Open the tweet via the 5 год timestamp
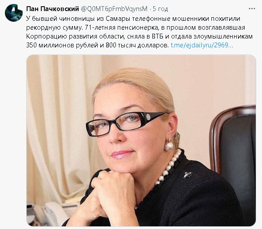Viewport: 262px width, 229px height. 160,9
